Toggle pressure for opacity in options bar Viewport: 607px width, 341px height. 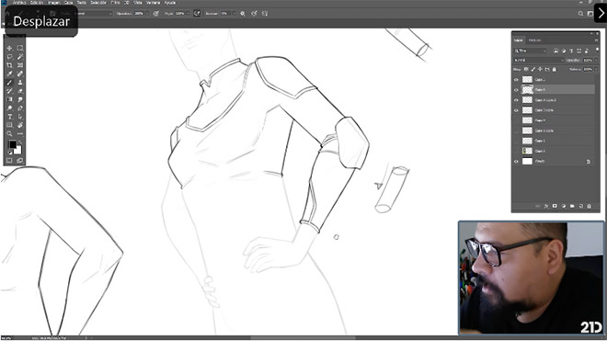pos(156,14)
